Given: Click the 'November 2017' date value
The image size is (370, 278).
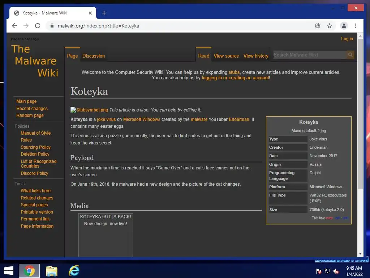Looking at the screenshot, I should pyautogui.click(x=323, y=156).
